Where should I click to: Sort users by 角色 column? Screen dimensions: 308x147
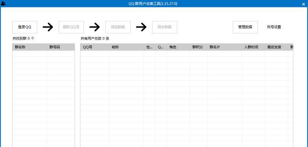(x=178, y=47)
